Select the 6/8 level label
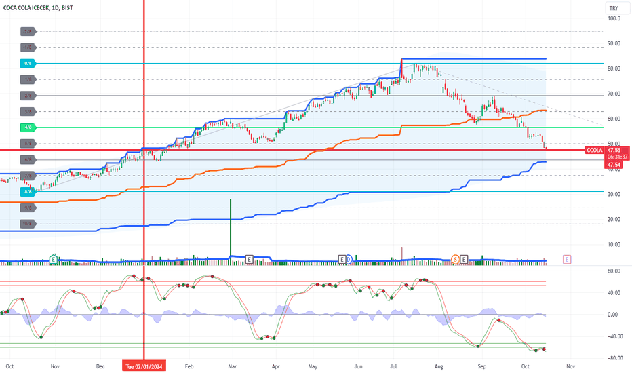Screen dimensions: 632x373 pyautogui.click(x=28, y=159)
